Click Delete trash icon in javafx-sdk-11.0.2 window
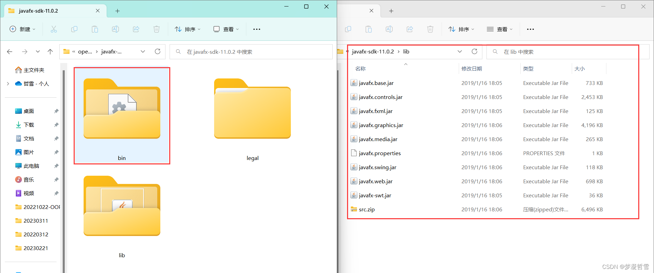This screenshot has width=654, height=273. (x=157, y=29)
